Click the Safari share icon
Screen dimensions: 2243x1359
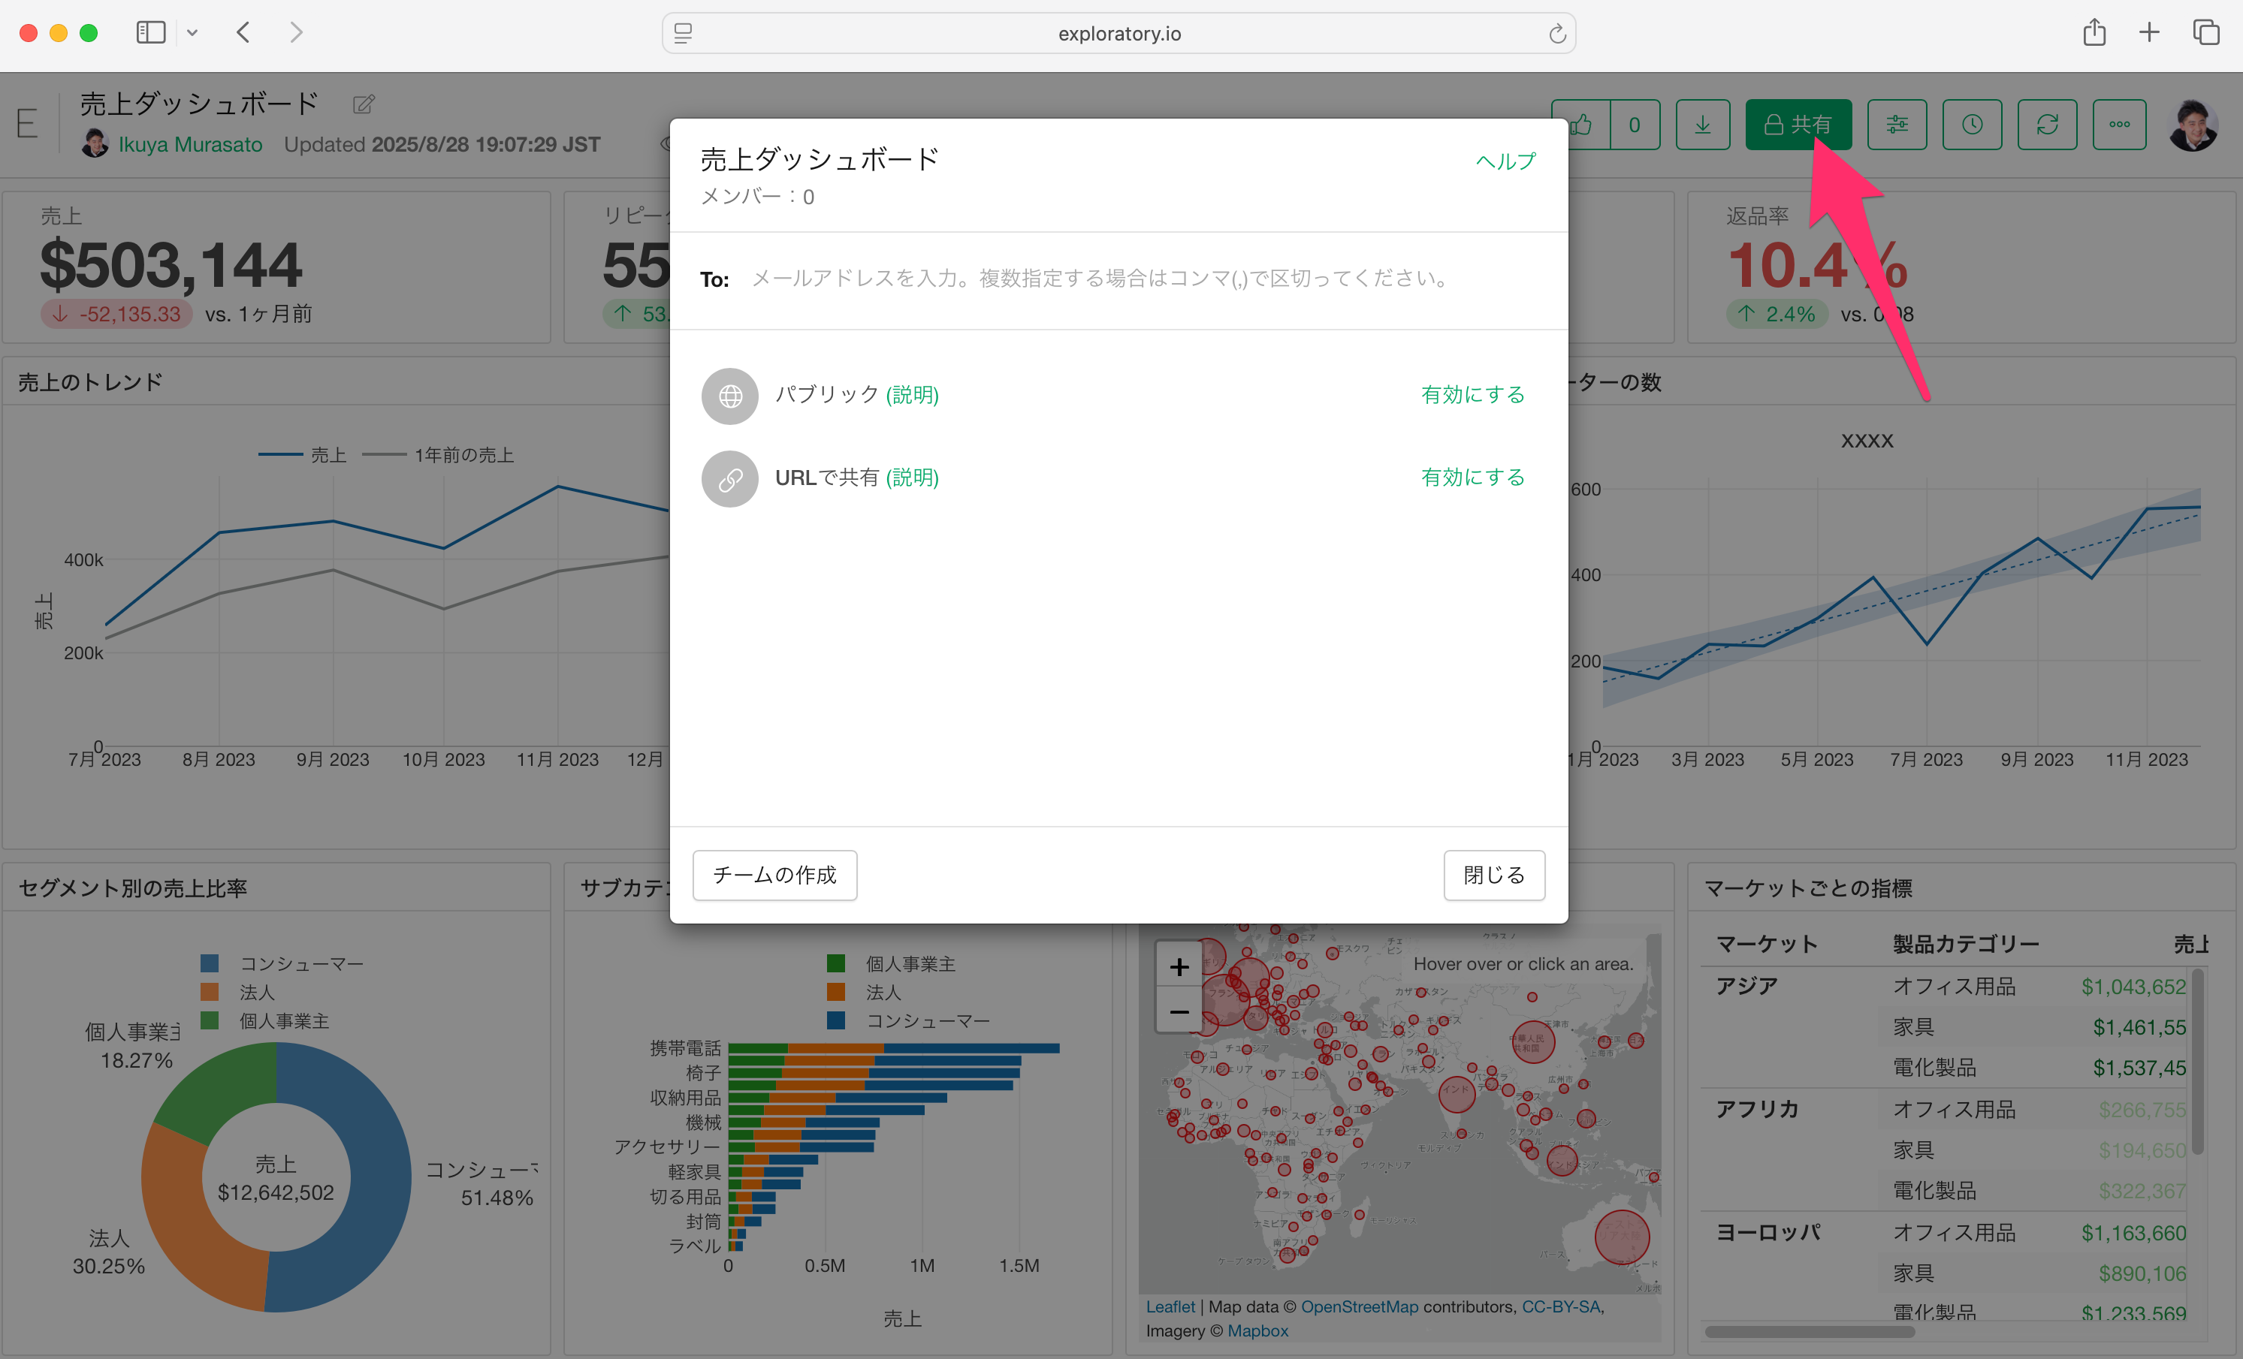coord(2094,33)
